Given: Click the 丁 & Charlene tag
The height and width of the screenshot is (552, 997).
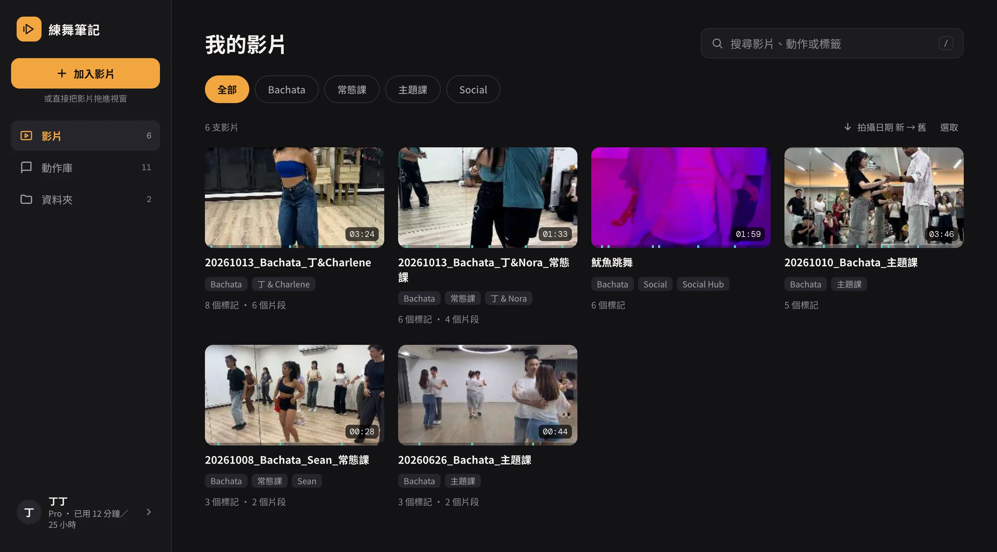Looking at the screenshot, I should [x=283, y=284].
